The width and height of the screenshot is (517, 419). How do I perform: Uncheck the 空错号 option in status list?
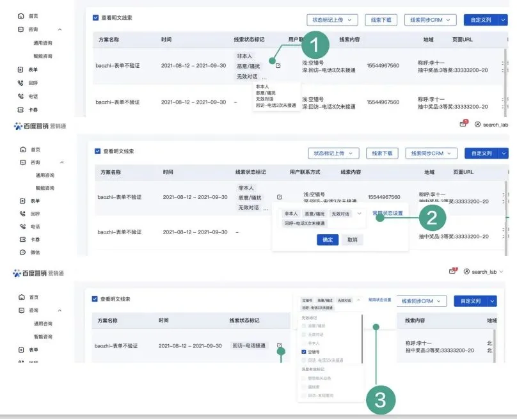[x=304, y=352]
